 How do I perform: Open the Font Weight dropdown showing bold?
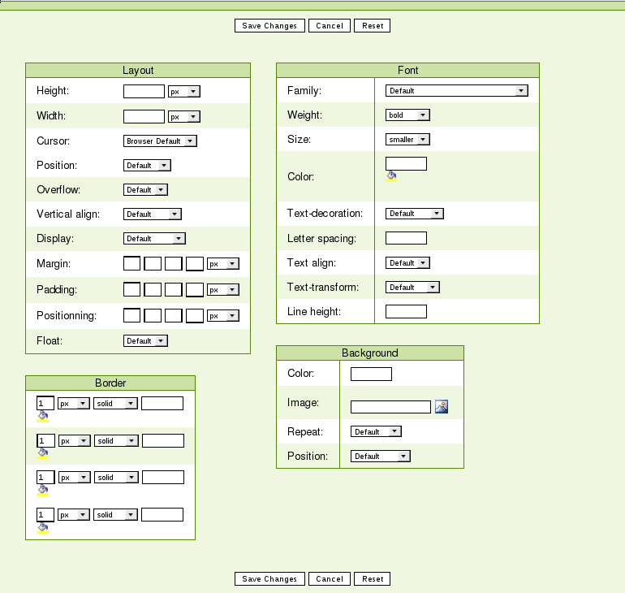pyautogui.click(x=407, y=115)
